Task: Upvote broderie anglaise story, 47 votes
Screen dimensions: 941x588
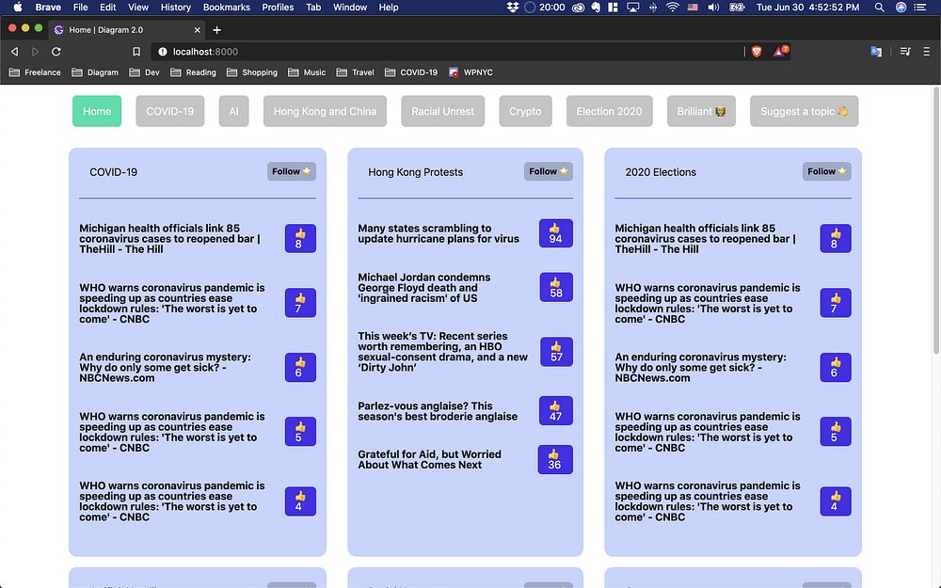Action: coord(556,411)
